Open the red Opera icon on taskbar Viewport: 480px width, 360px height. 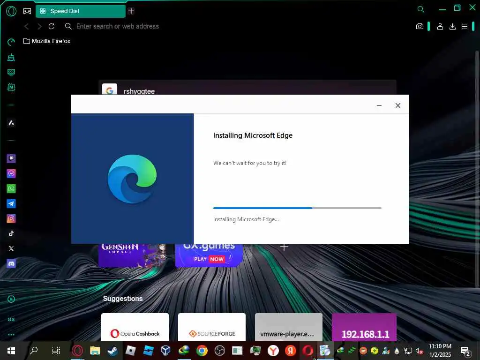pos(308,351)
